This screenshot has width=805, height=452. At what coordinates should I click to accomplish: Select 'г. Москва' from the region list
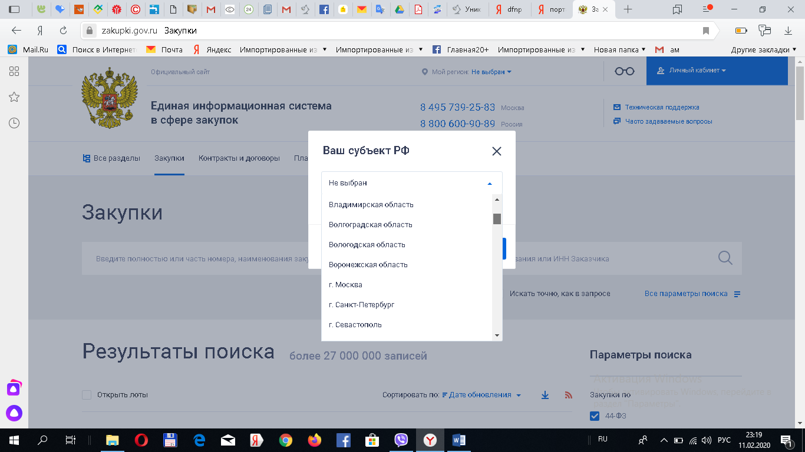(345, 285)
